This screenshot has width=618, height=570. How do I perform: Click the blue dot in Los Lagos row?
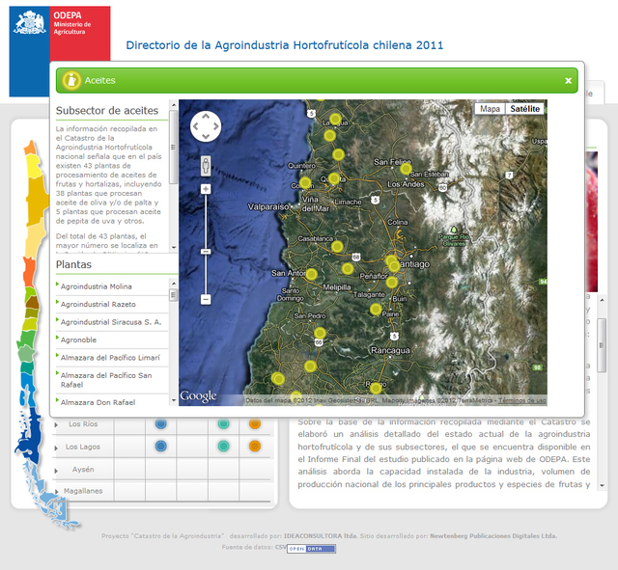[161, 447]
